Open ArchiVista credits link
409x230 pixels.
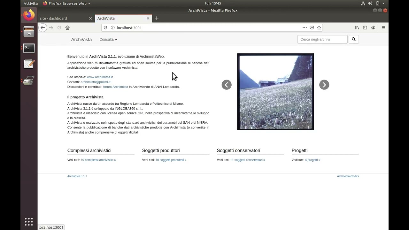click(348, 176)
